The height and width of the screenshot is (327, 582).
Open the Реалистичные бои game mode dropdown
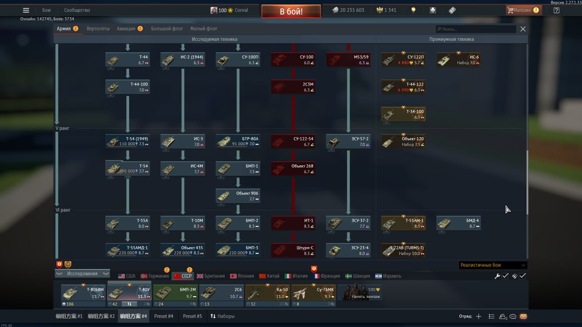click(x=493, y=265)
